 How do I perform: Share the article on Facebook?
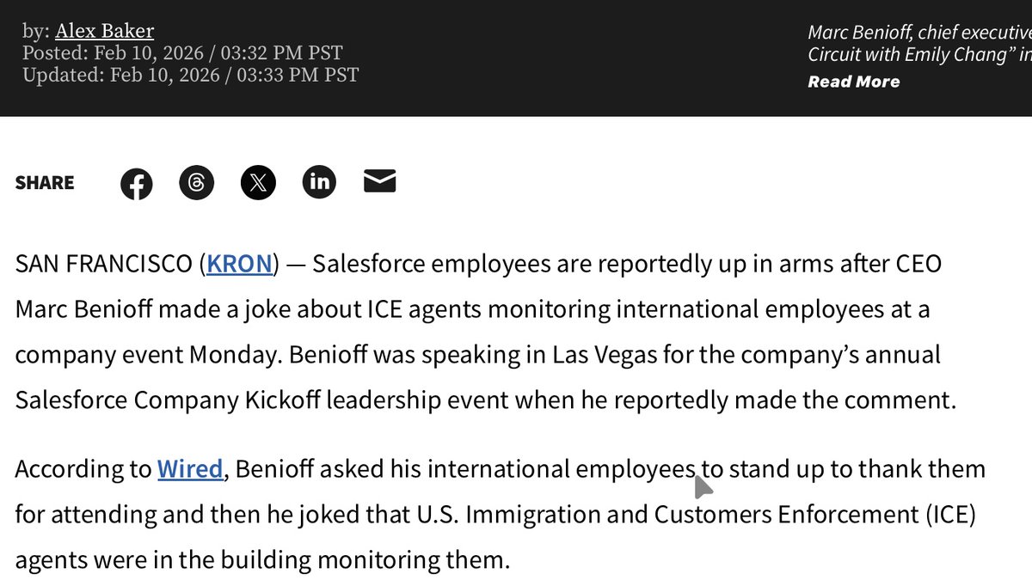136,183
